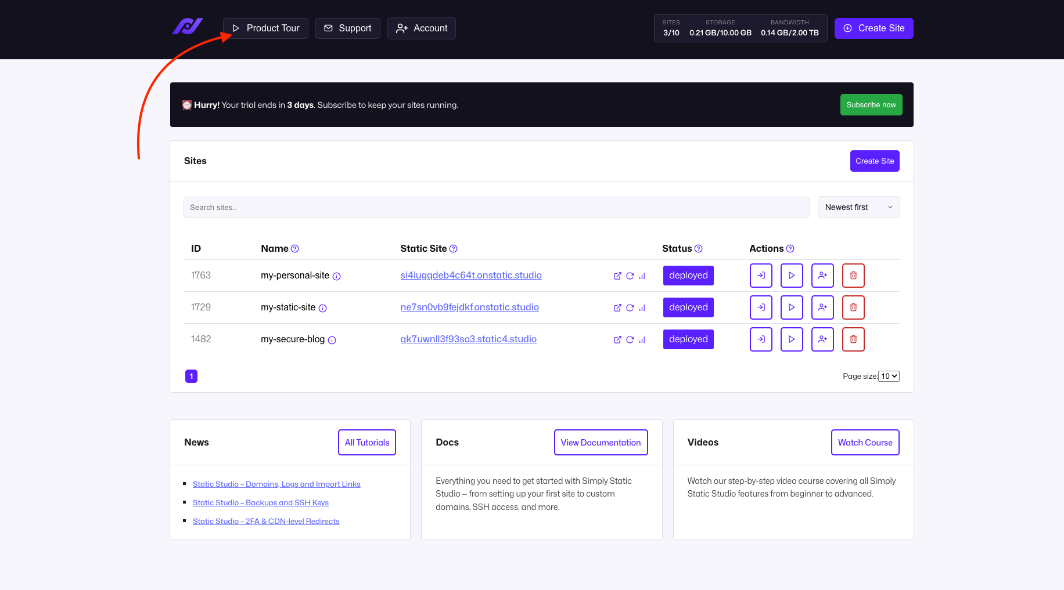Click play action for my-secure-blog
Image resolution: width=1064 pixels, height=590 pixels.
[x=792, y=339]
